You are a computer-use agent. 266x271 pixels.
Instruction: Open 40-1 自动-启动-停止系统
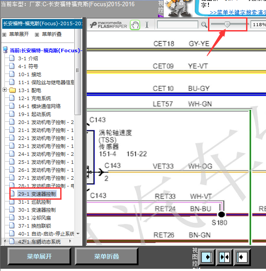pos(46,234)
